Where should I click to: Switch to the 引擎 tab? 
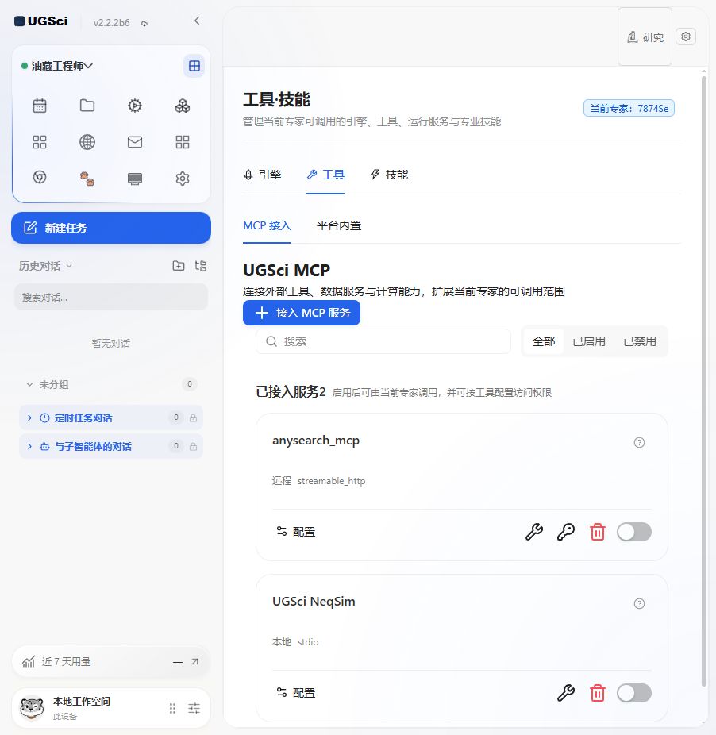click(263, 175)
